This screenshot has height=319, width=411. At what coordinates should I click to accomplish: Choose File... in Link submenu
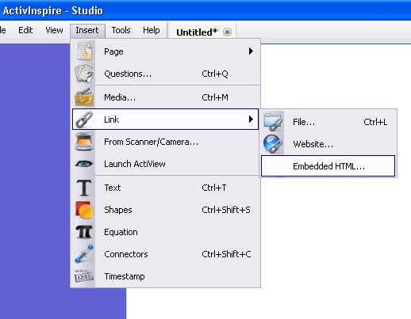pyautogui.click(x=328, y=122)
